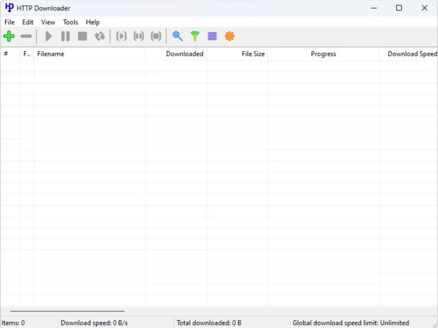438x328 pixels.
Task: Click the Stop download square icon
Action: pyautogui.click(x=83, y=36)
